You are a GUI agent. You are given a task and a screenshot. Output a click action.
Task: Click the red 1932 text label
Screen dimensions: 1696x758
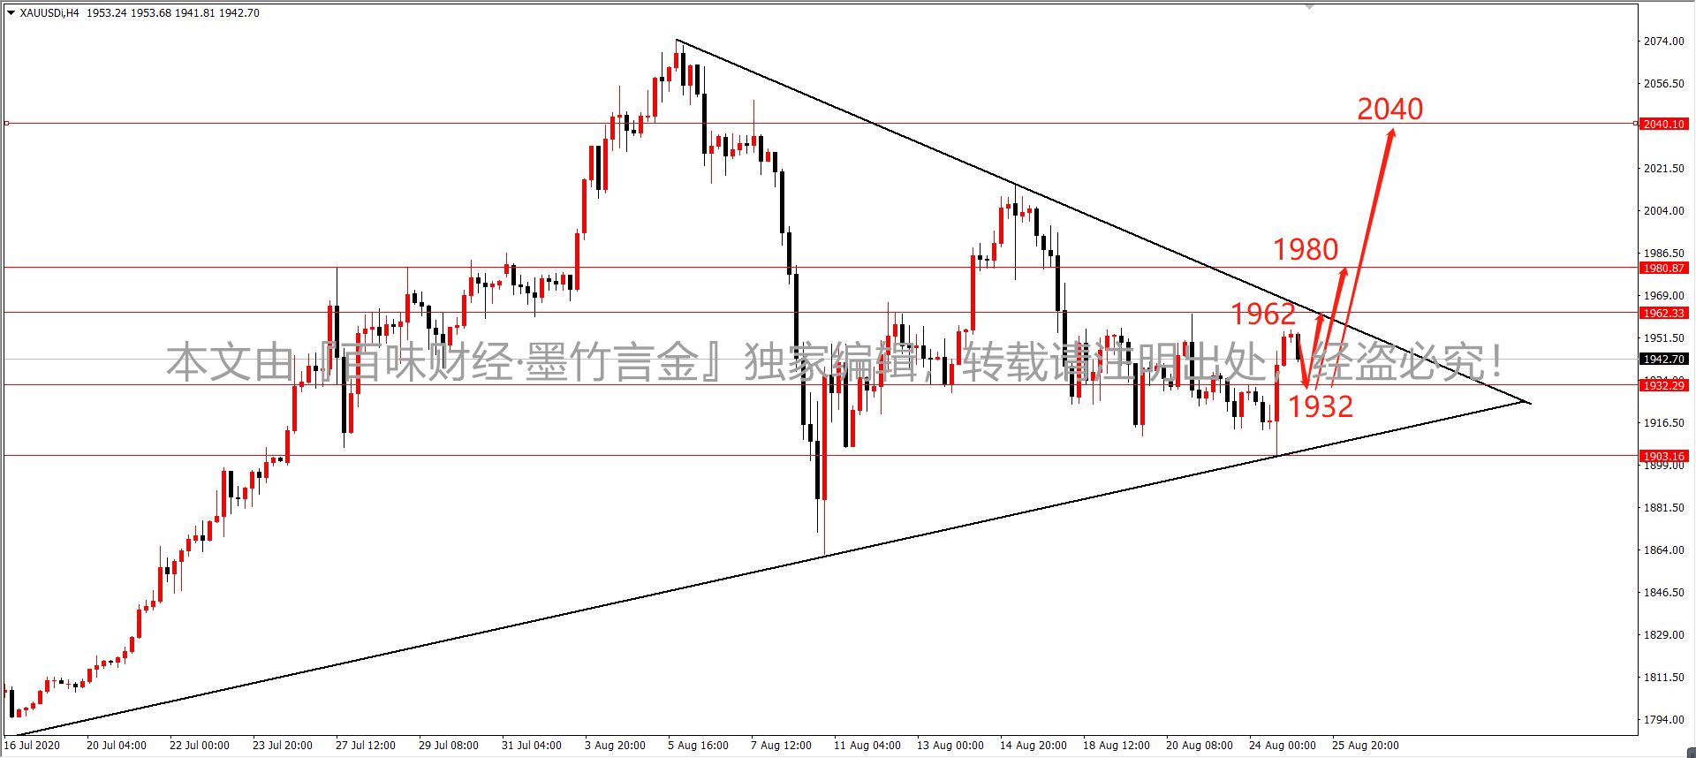click(1320, 407)
